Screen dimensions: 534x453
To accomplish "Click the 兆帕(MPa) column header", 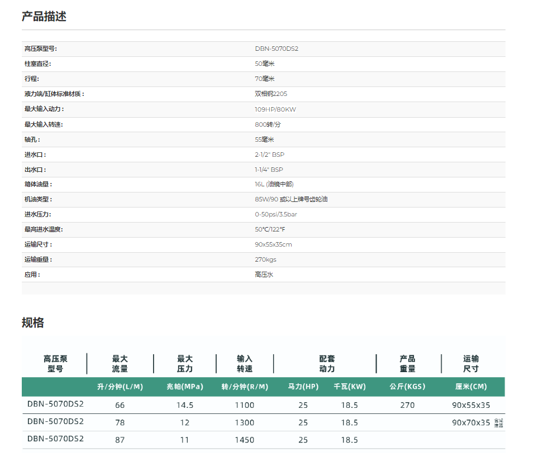I will [x=185, y=387].
